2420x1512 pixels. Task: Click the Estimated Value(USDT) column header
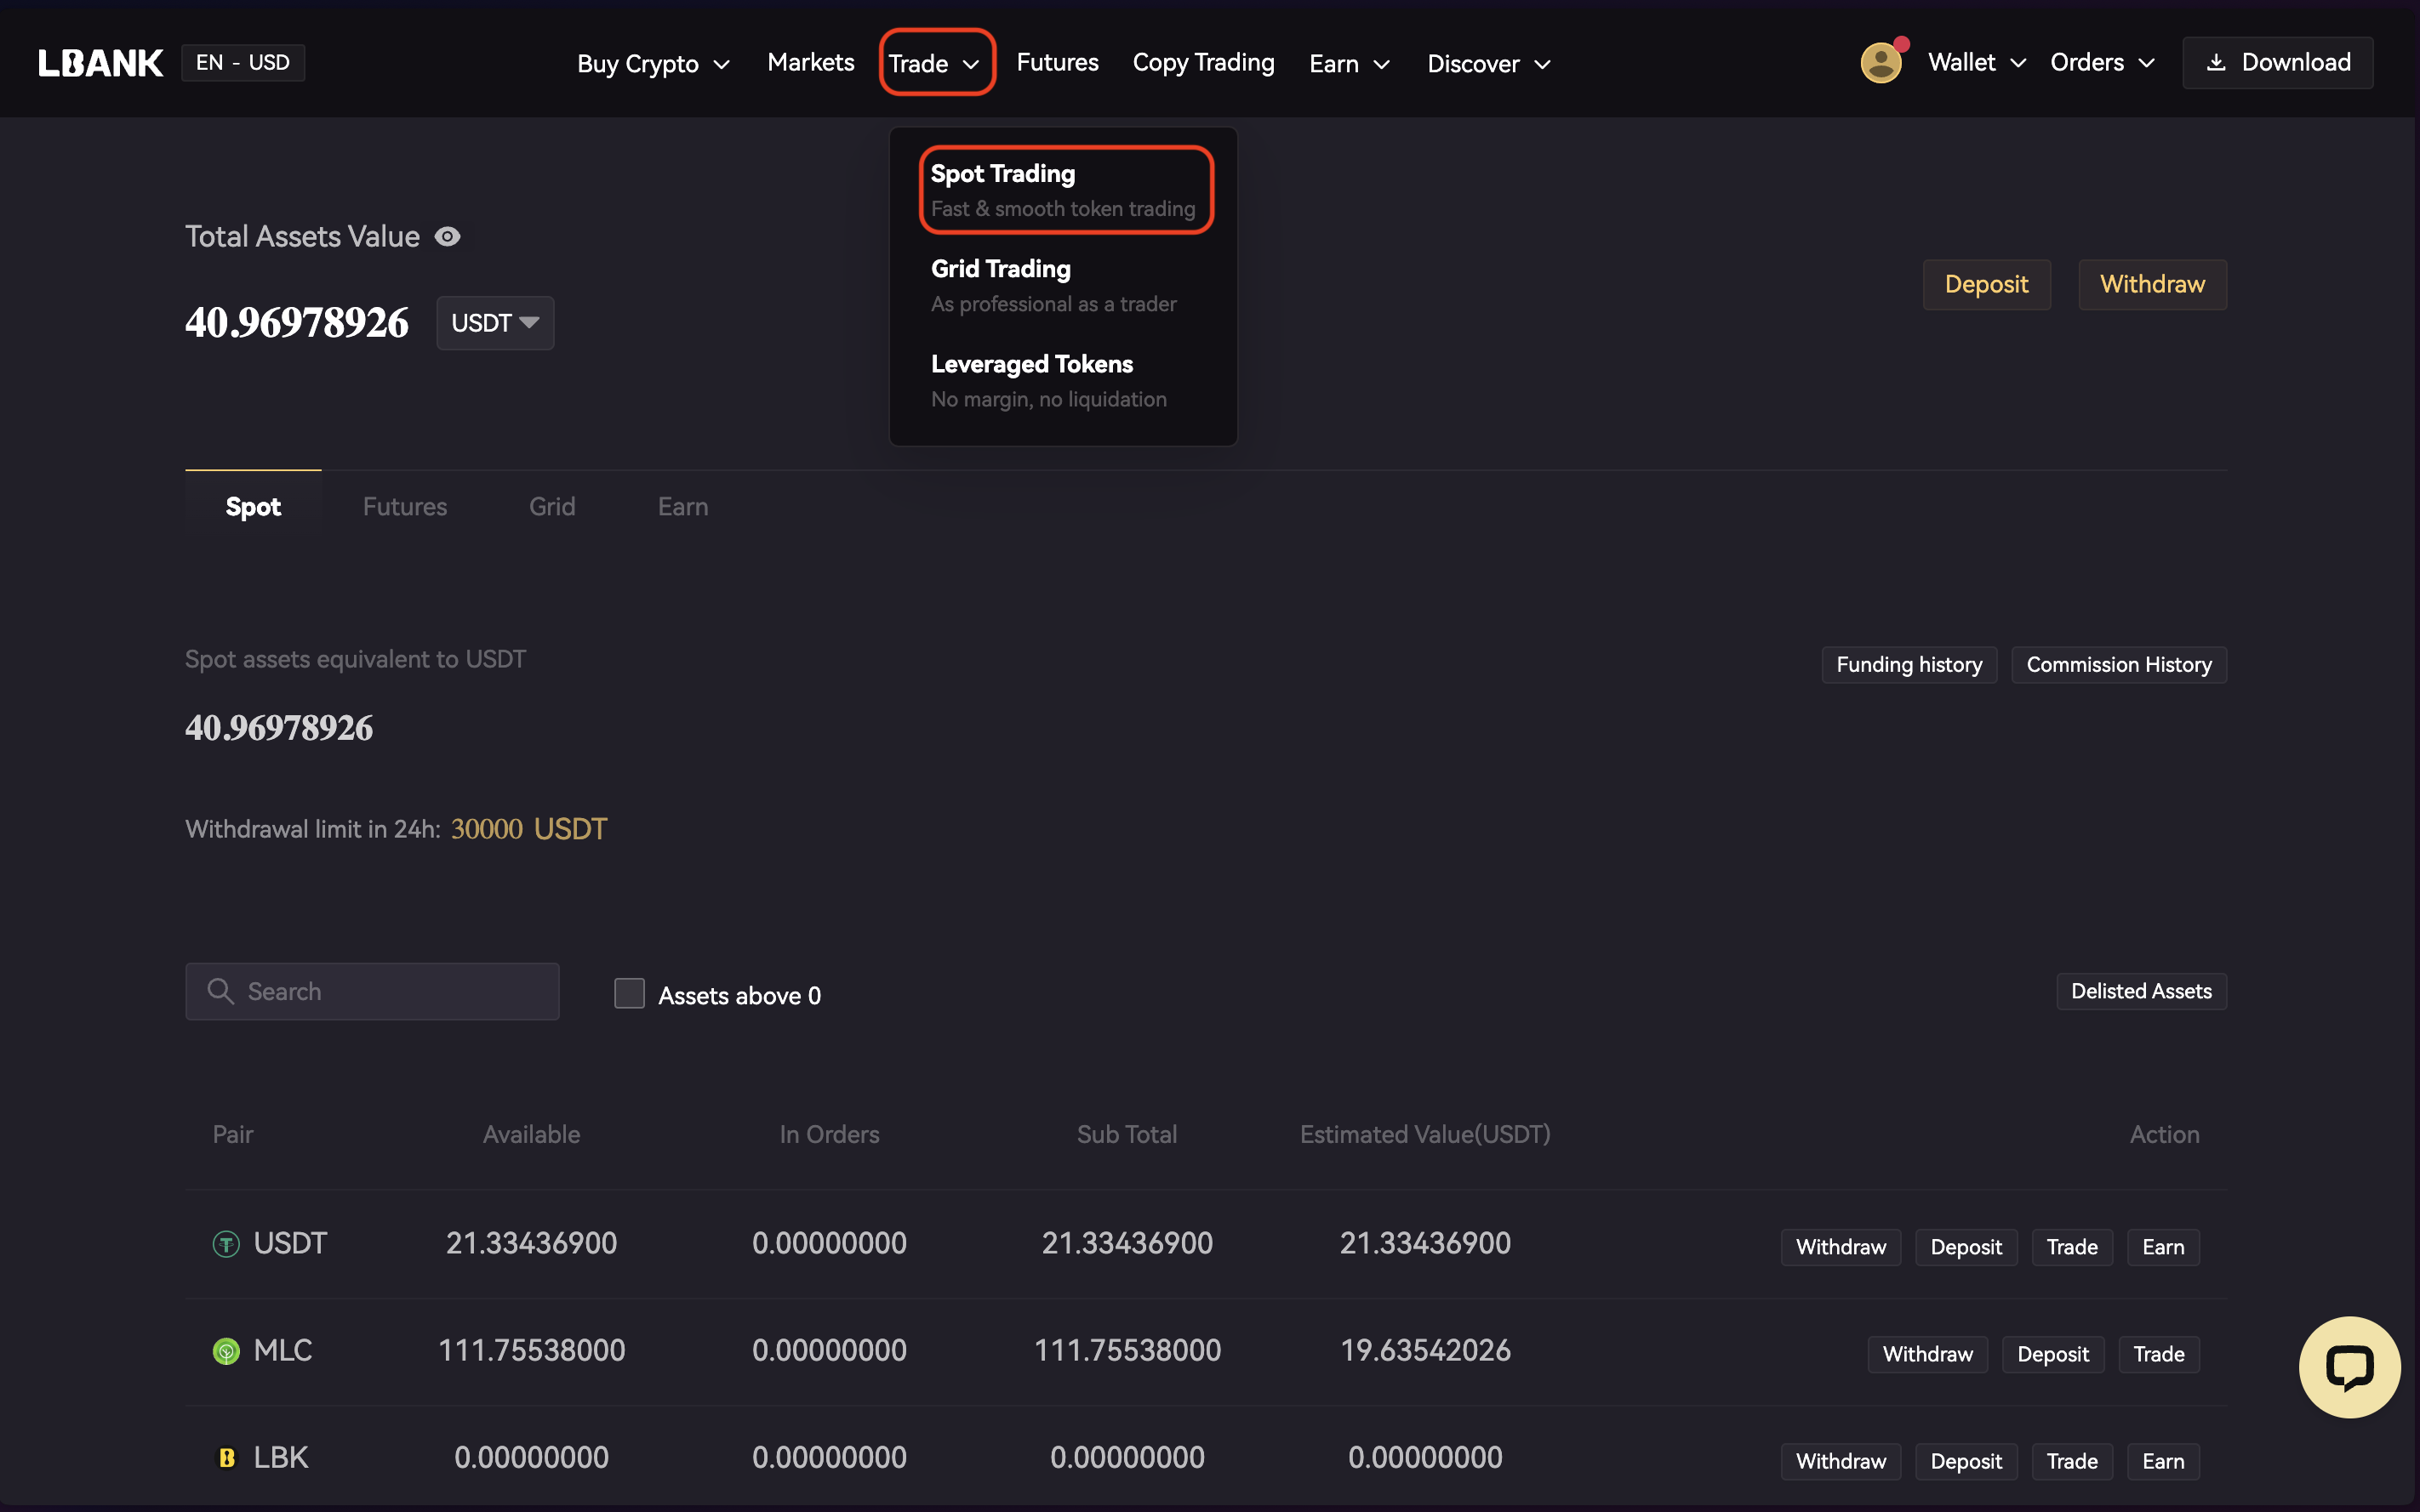coord(1424,1134)
